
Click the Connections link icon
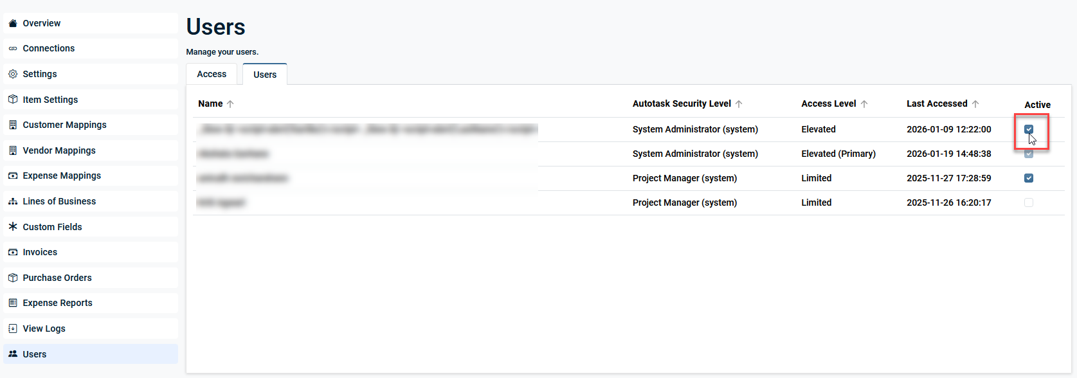pos(13,48)
